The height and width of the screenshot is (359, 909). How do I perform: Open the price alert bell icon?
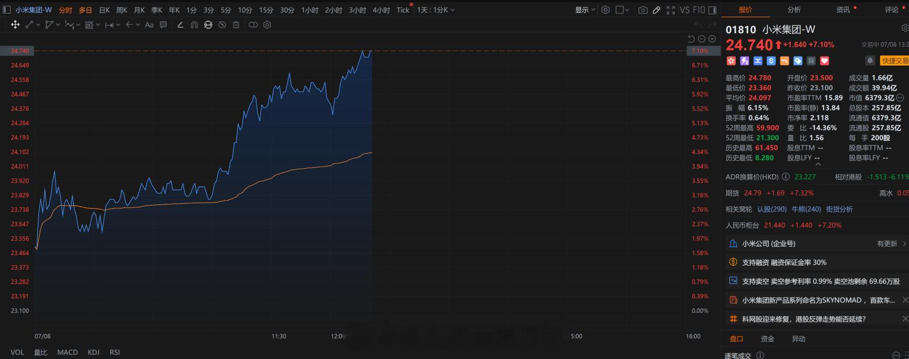click(x=870, y=60)
